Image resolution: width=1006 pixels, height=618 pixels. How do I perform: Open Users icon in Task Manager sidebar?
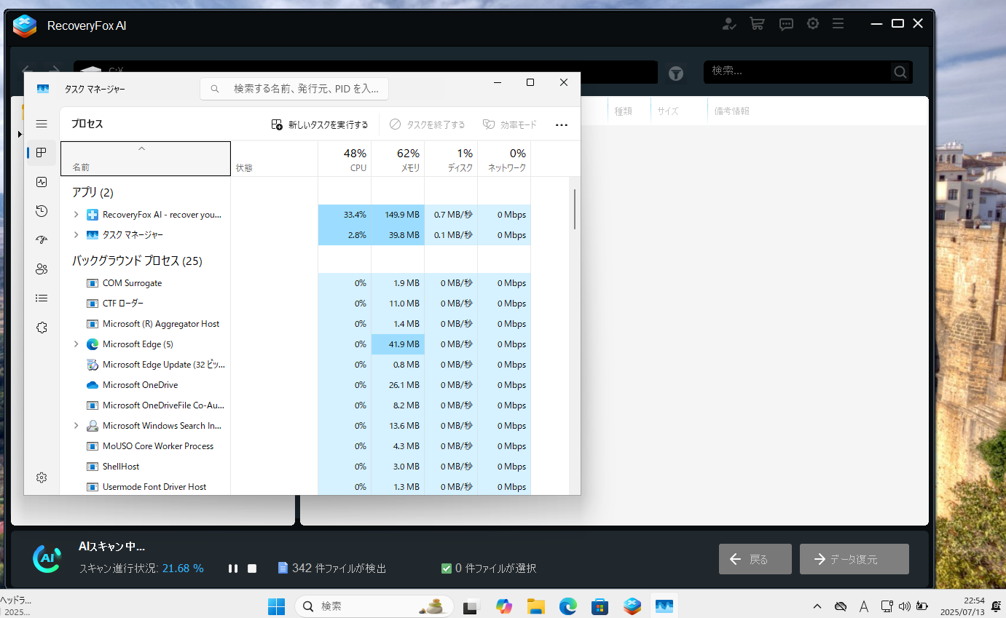(x=42, y=269)
